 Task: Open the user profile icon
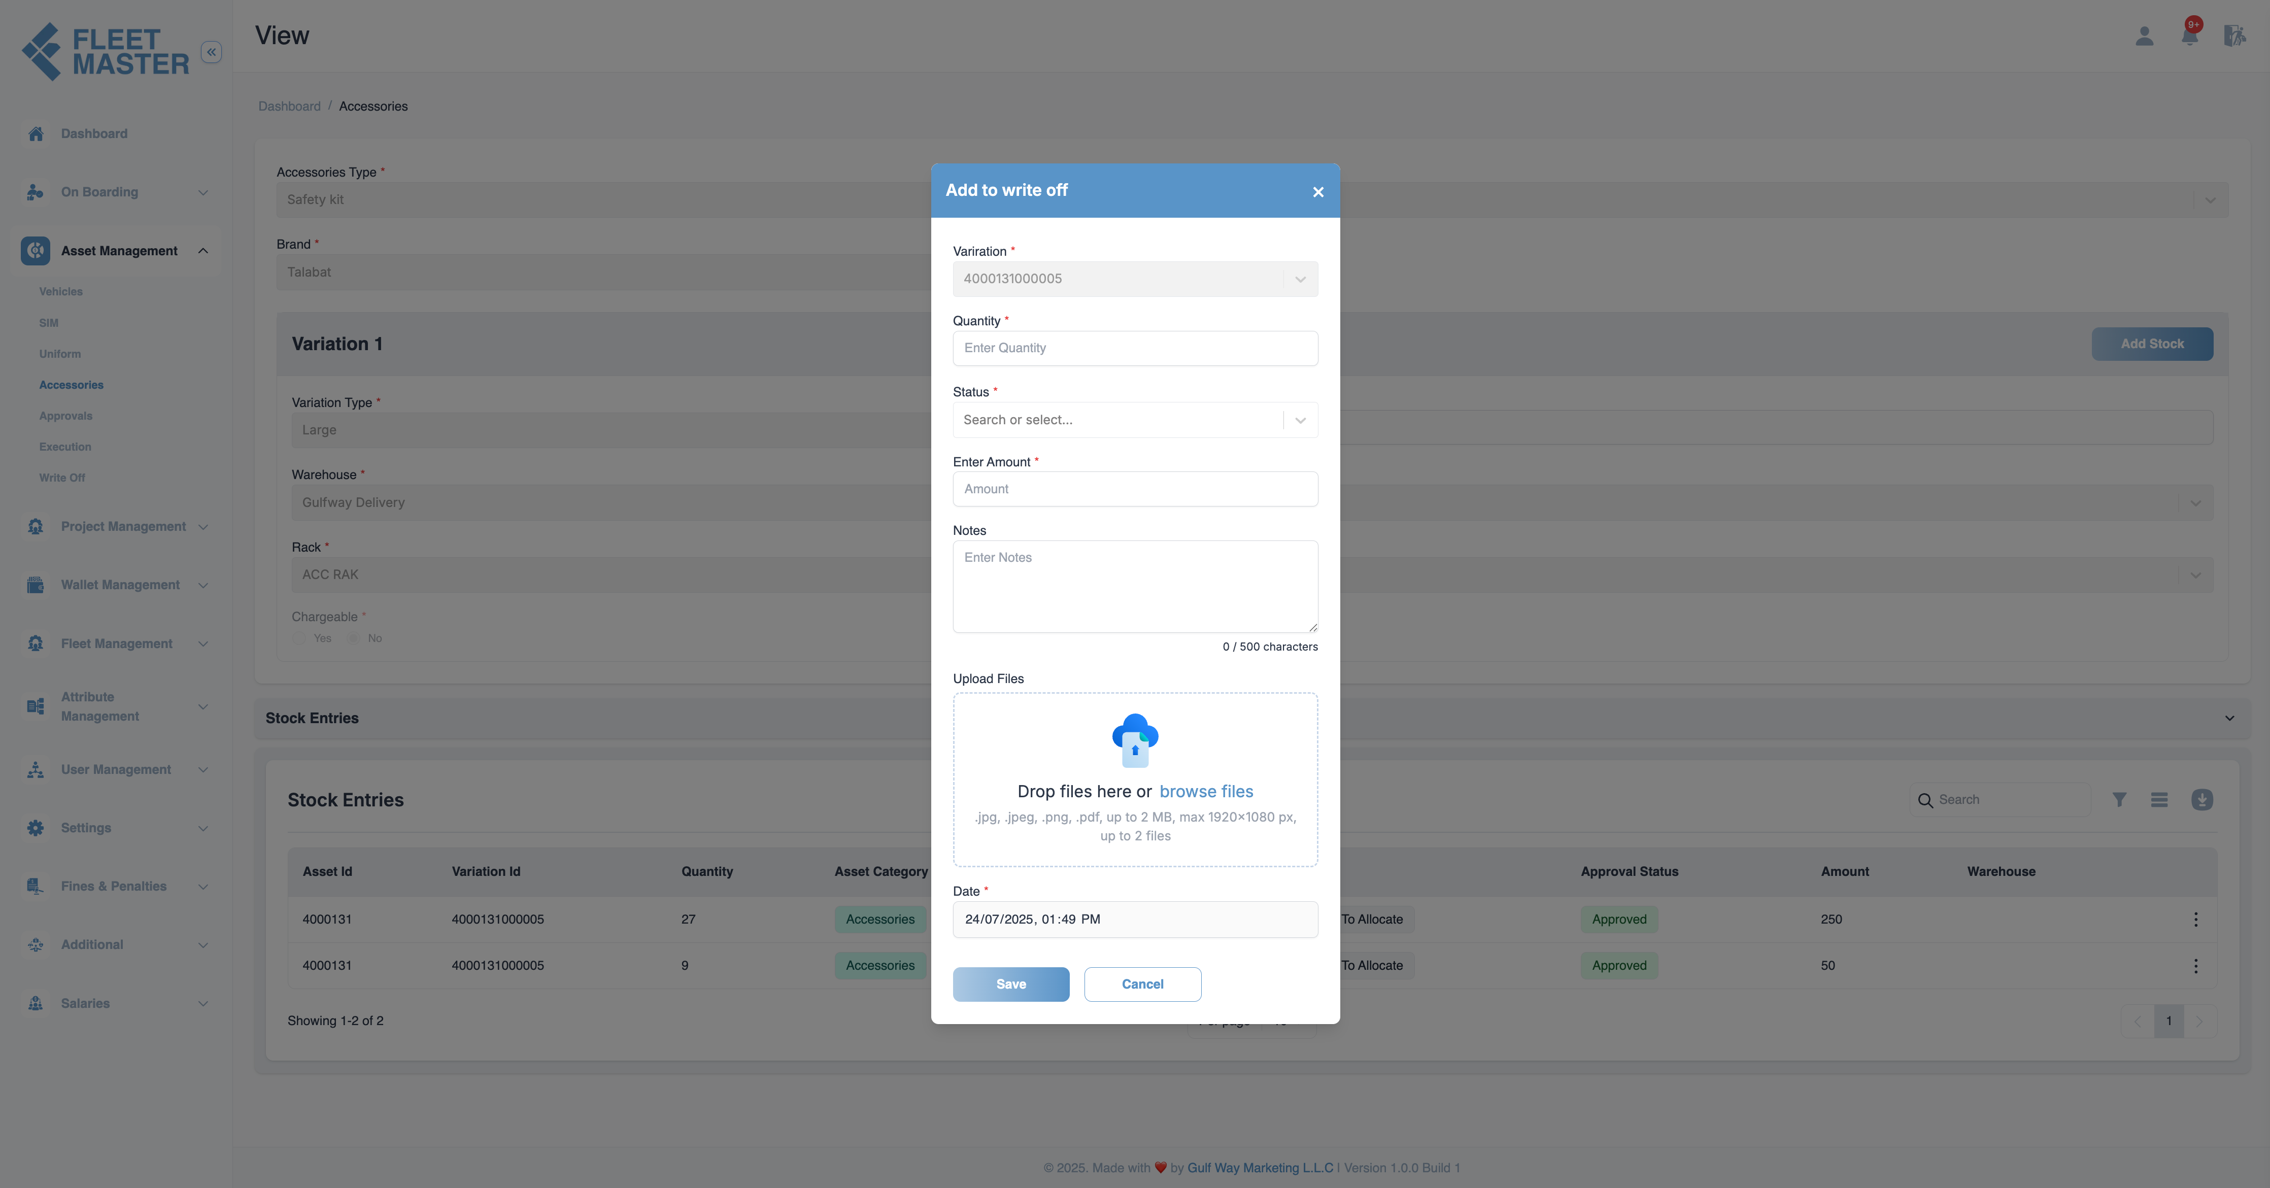2144,36
